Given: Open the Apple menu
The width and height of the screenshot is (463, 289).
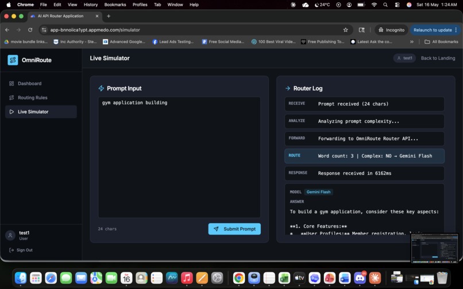Looking at the screenshot, I should click(9, 5).
